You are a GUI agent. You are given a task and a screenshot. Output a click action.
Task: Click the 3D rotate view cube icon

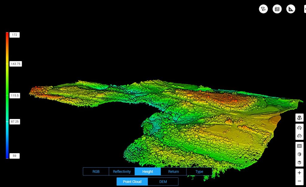click(299, 118)
